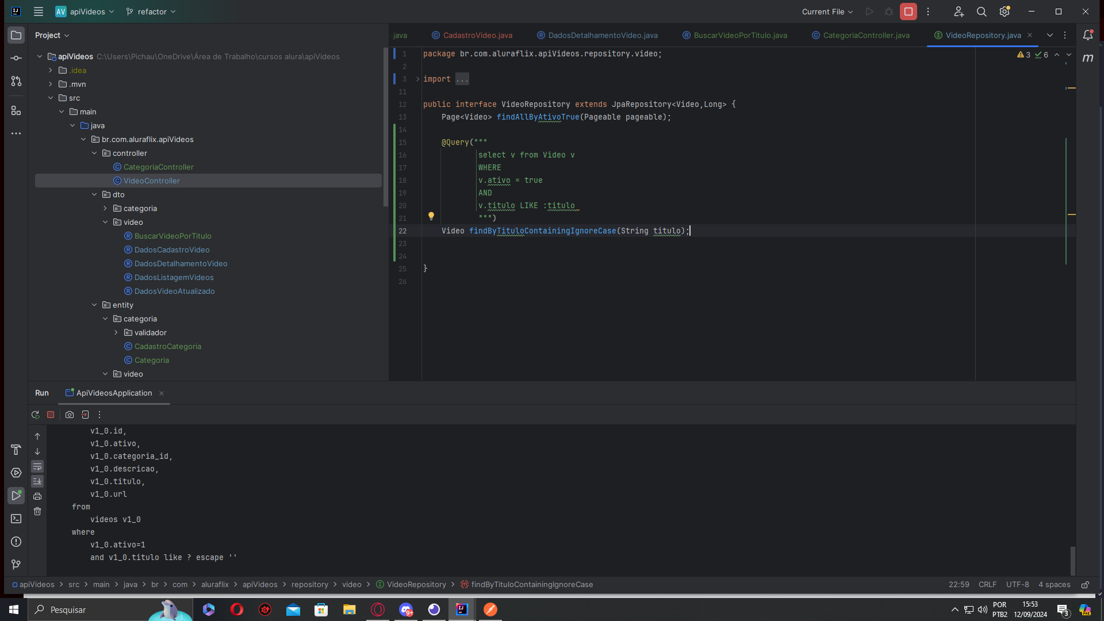Open Run panel more options menu

[x=99, y=415]
